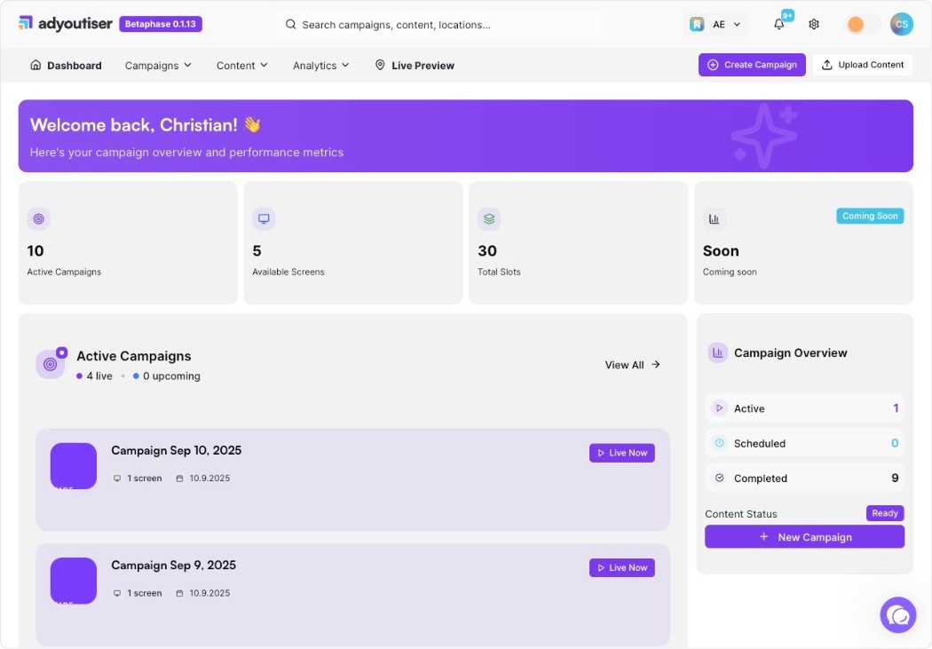Screen dimensions: 932x649
Task: Click the Create Campaign button
Action: click(x=752, y=65)
